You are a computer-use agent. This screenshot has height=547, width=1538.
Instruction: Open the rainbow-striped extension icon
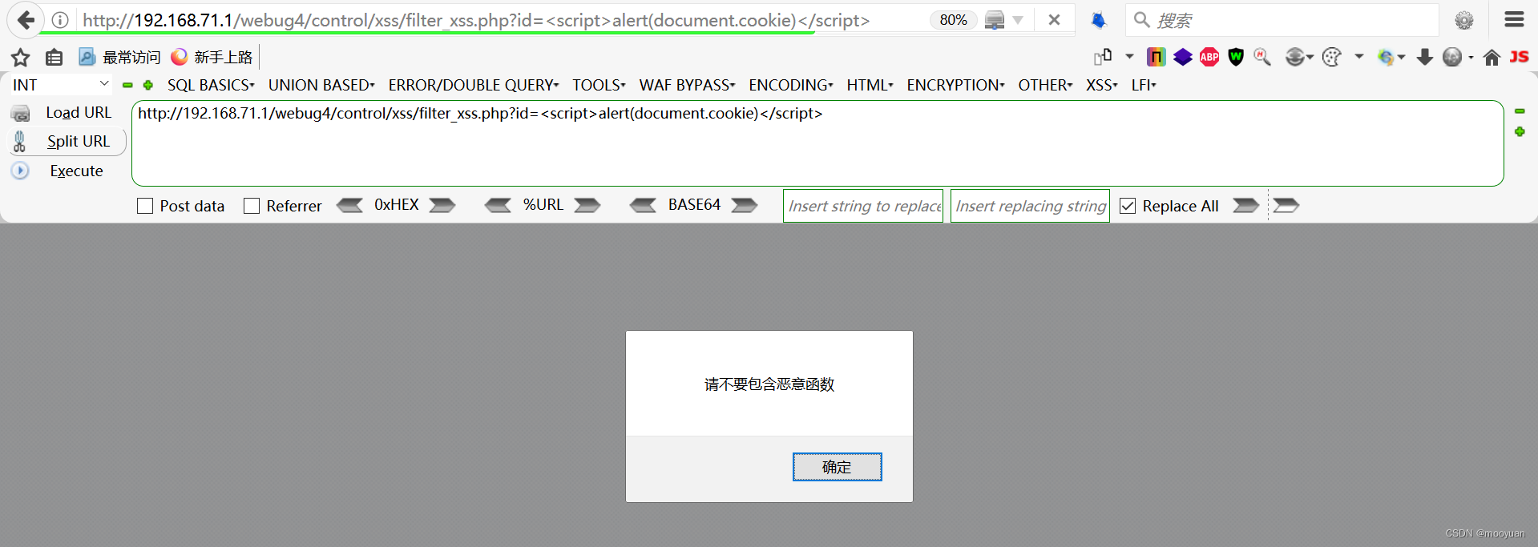(1156, 57)
